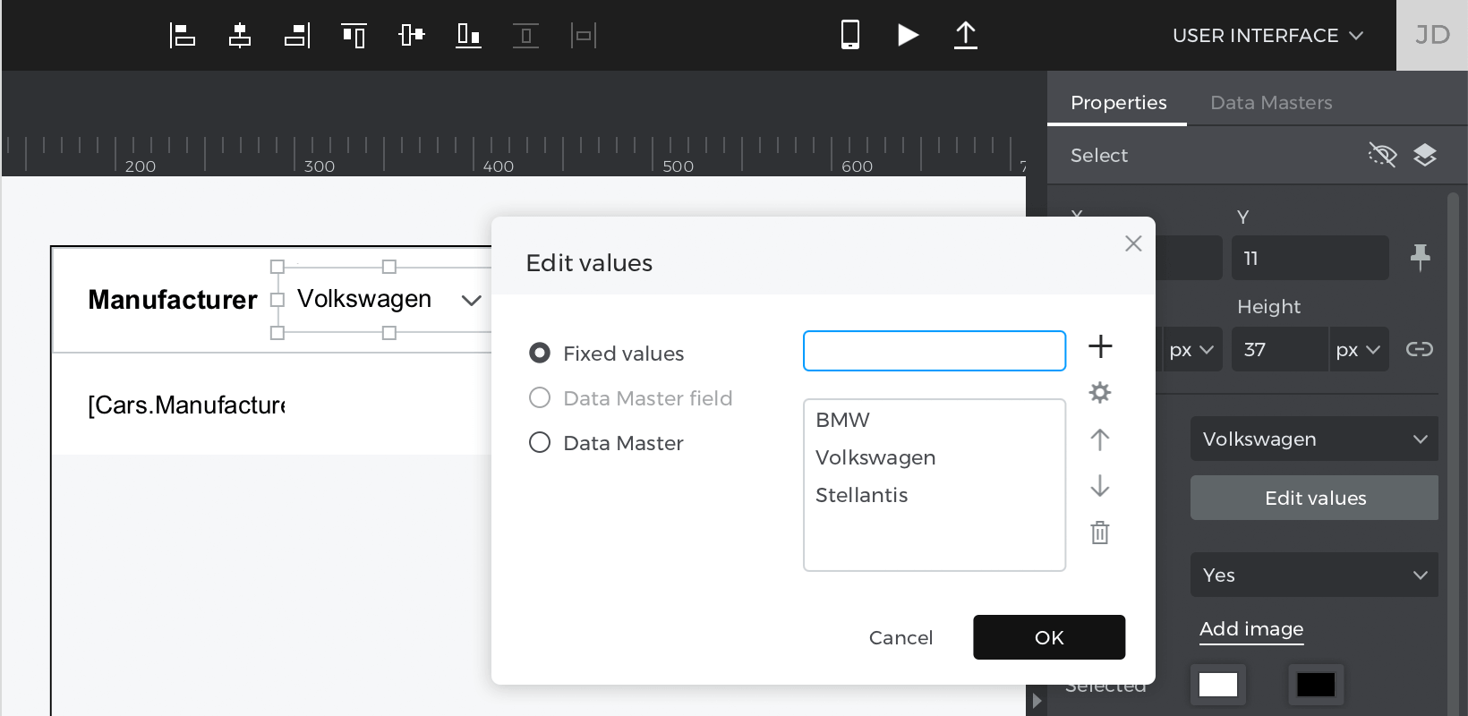Open the JD user avatar menu

point(1432,35)
